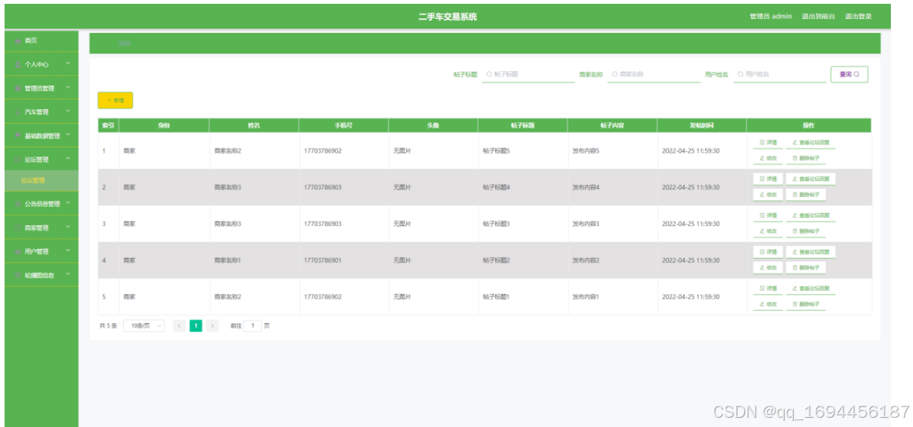
Task: Click 修改 for the 帖子标题3 row
Action: click(x=768, y=231)
